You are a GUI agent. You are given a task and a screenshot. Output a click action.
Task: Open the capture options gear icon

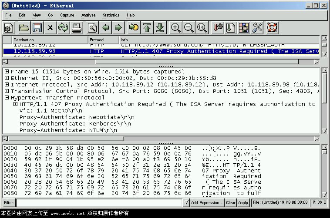click(9, 27)
